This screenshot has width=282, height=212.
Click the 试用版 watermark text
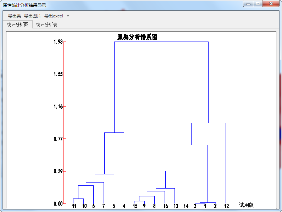tap(246, 205)
